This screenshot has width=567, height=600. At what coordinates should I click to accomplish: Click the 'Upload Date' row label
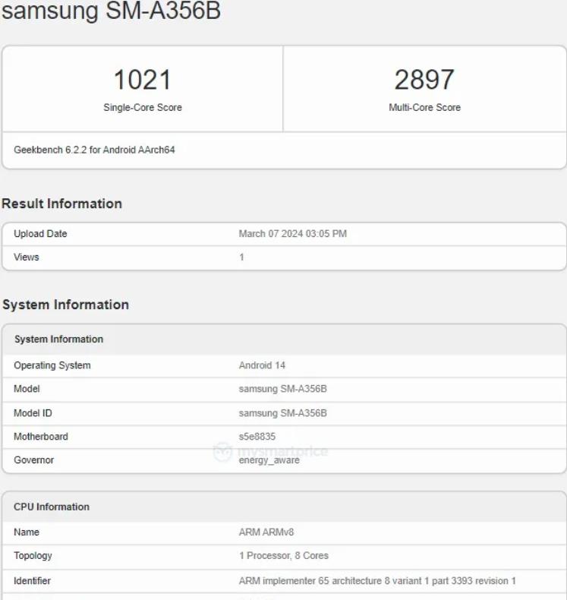pos(40,234)
